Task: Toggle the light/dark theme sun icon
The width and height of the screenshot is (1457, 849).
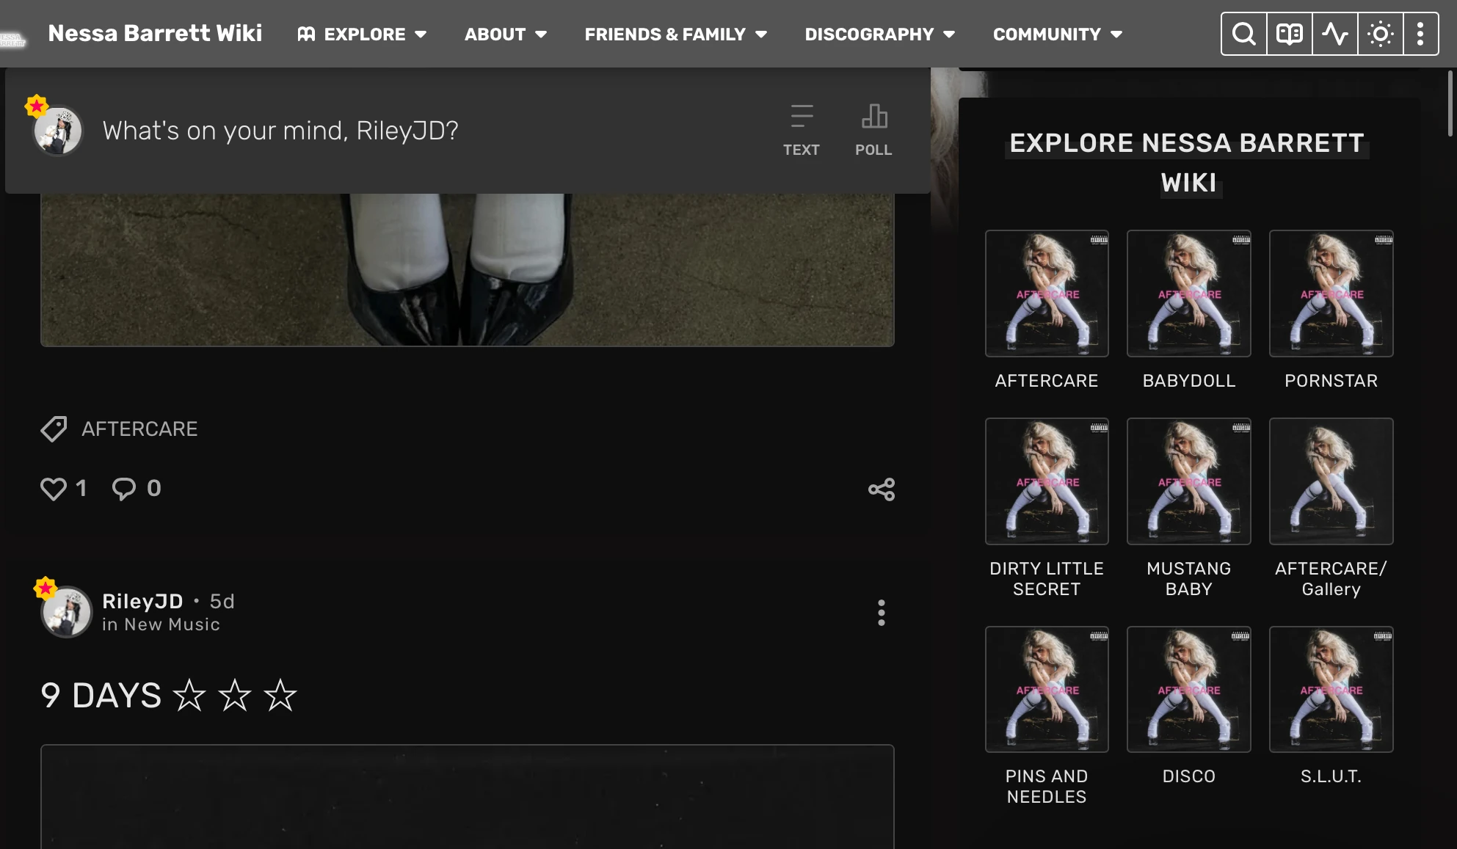Action: point(1380,34)
